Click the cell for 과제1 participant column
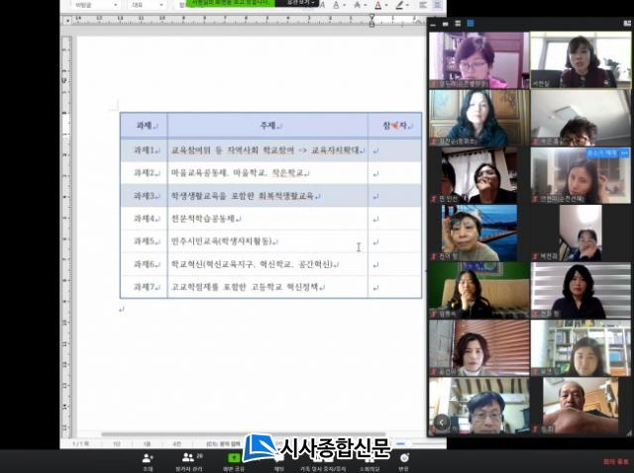The width and height of the screenshot is (634, 473). 394,150
